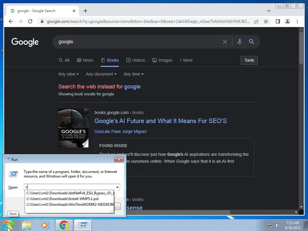Click in the Google search input field
Image resolution: width=308 pixels, height=231 pixels.
(137, 42)
